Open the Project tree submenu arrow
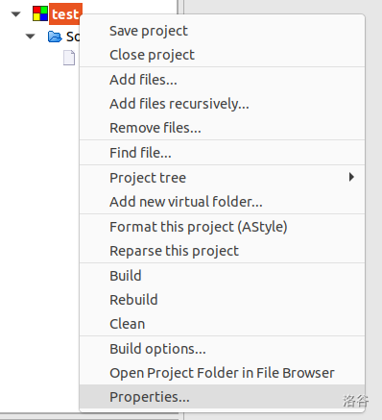The image size is (382, 420). (x=351, y=177)
